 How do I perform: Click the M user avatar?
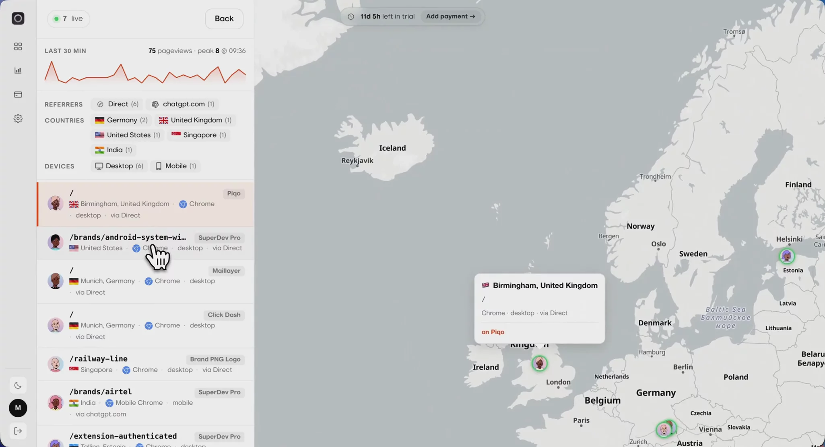(x=18, y=408)
